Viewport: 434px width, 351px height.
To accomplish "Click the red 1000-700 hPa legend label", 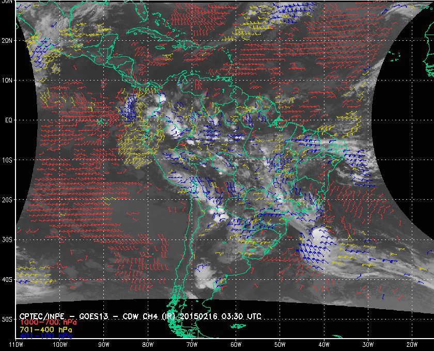I will coord(41,322).
